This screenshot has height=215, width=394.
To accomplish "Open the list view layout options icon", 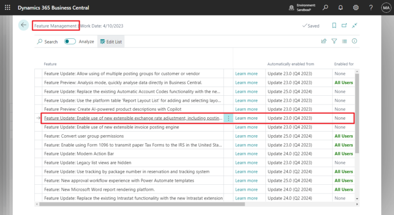I will [x=344, y=41].
